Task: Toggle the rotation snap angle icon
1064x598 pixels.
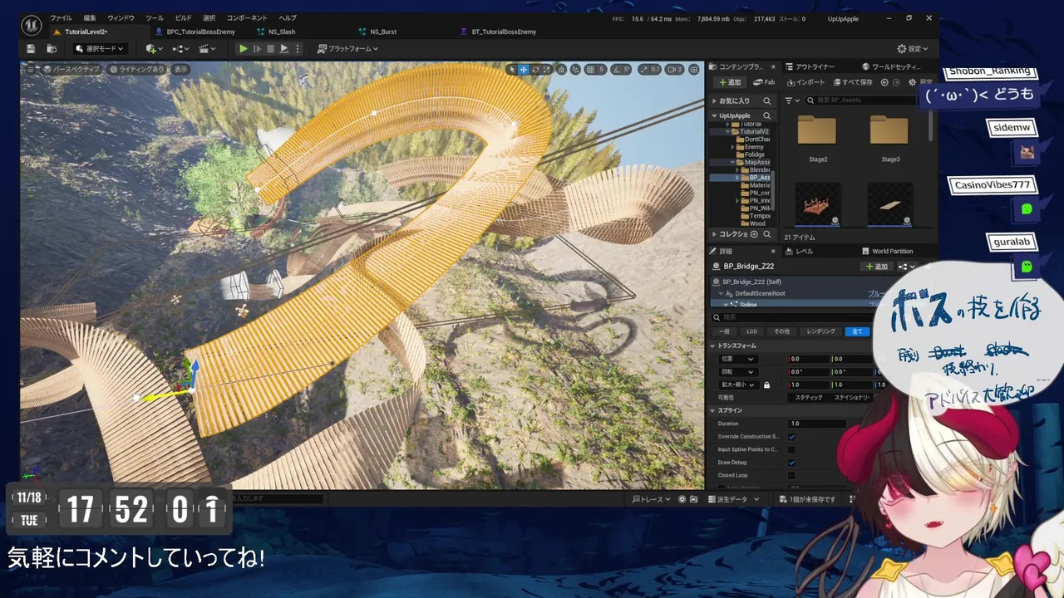Action: pos(616,70)
